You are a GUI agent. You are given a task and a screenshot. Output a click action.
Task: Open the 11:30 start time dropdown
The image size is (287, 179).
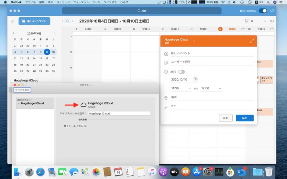tap(180, 88)
